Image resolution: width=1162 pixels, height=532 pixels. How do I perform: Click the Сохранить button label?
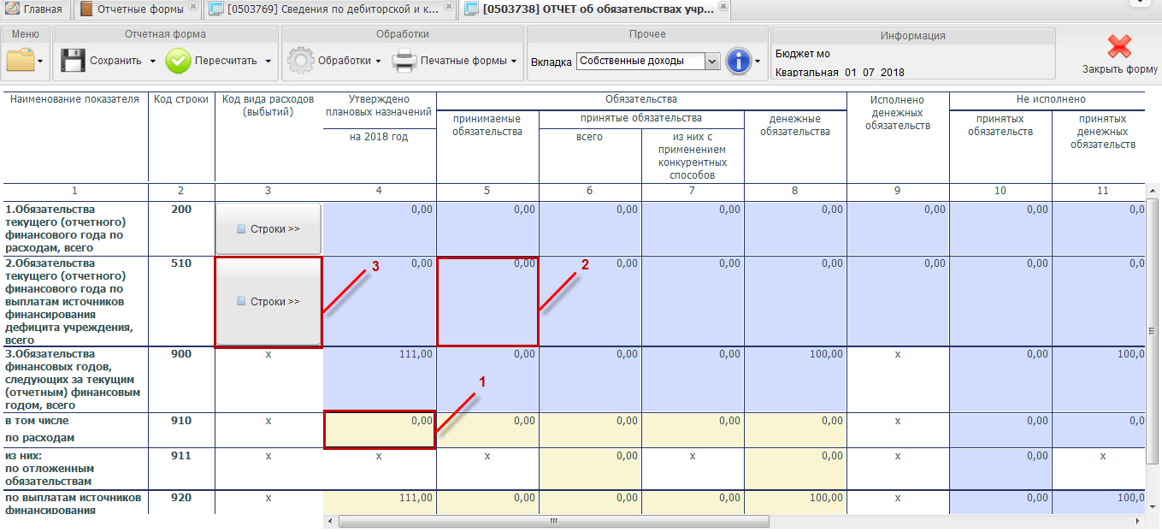115,62
